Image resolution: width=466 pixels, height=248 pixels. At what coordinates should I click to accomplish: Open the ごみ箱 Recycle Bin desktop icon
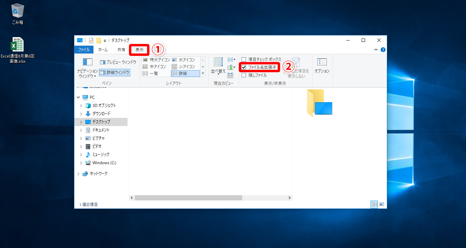[x=17, y=14]
